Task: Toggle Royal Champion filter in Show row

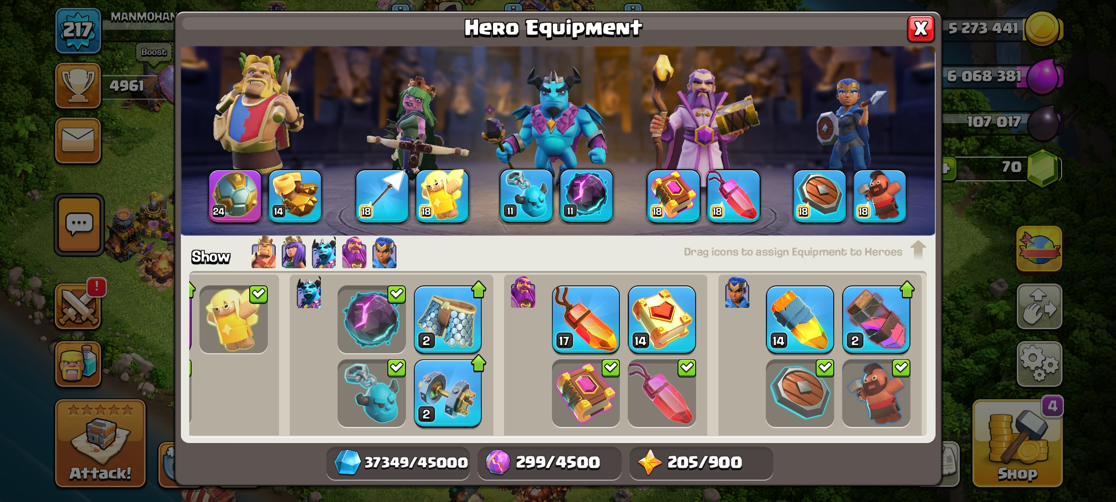Action: [x=384, y=253]
